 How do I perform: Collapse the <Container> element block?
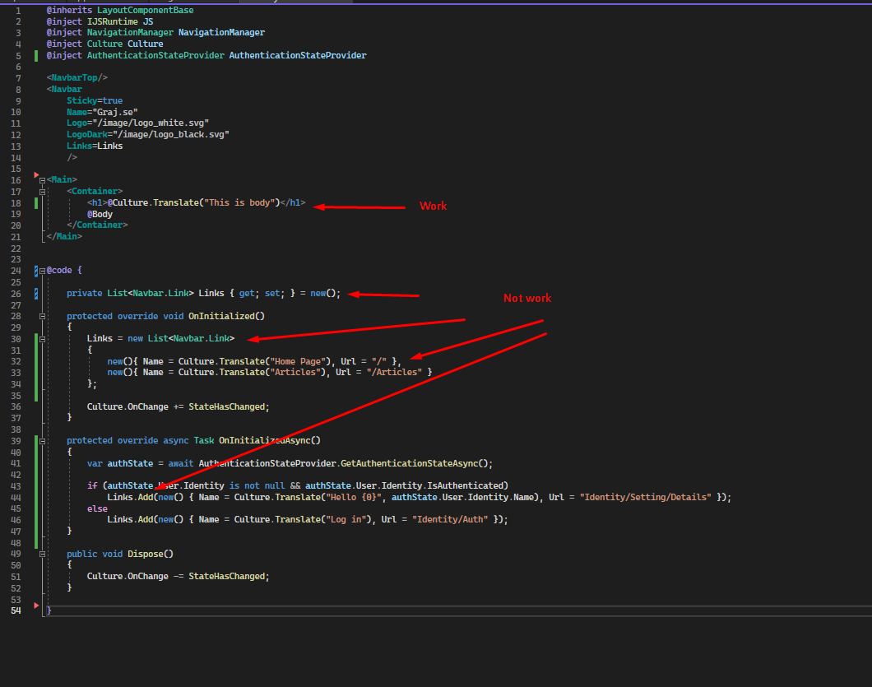tap(42, 191)
